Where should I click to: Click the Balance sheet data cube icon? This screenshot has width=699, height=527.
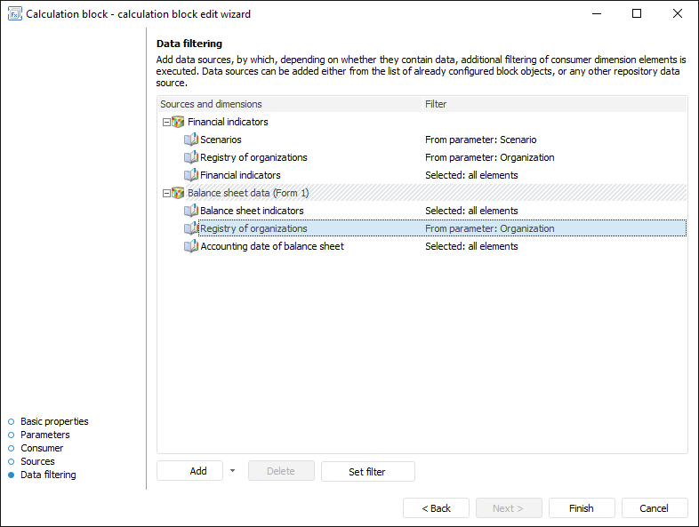click(x=178, y=193)
